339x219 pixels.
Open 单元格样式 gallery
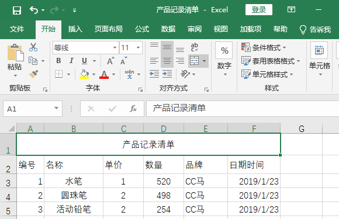[267, 74]
